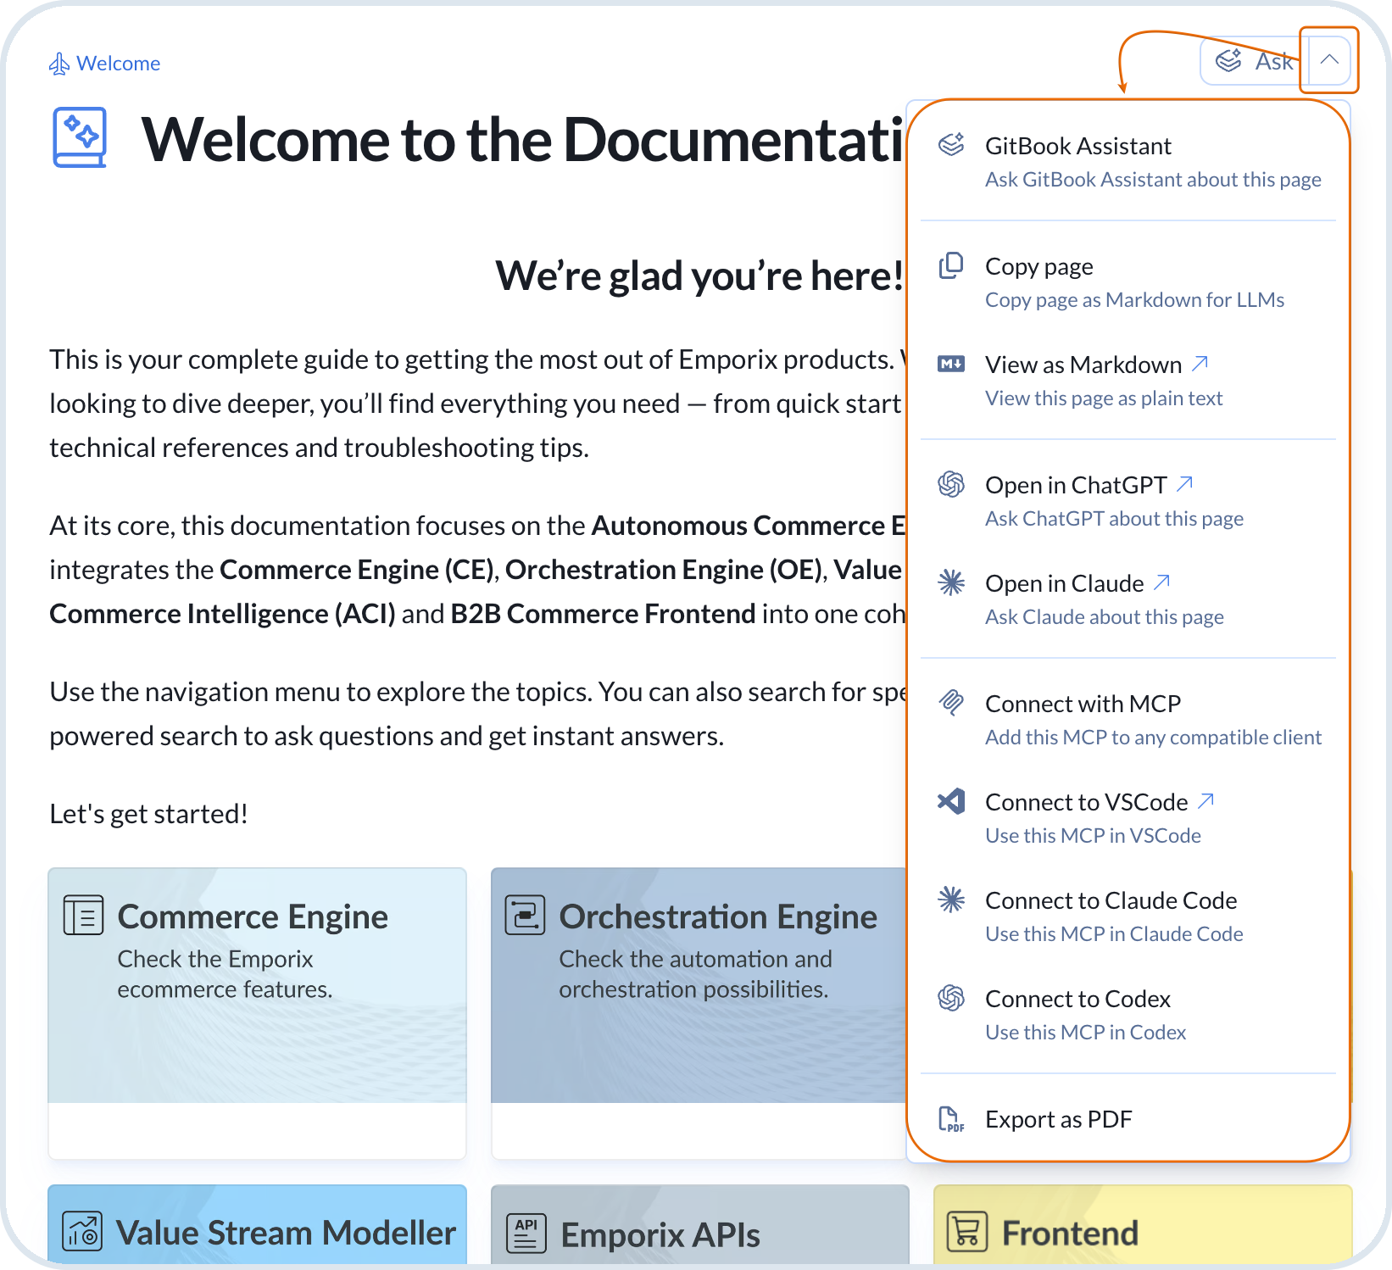Choose Open in ChatGPT entry
1392x1270 pixels.
(x=1128, y=501)
